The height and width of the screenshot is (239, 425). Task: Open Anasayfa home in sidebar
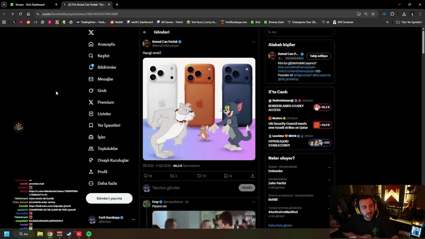(x=102, y=44)
